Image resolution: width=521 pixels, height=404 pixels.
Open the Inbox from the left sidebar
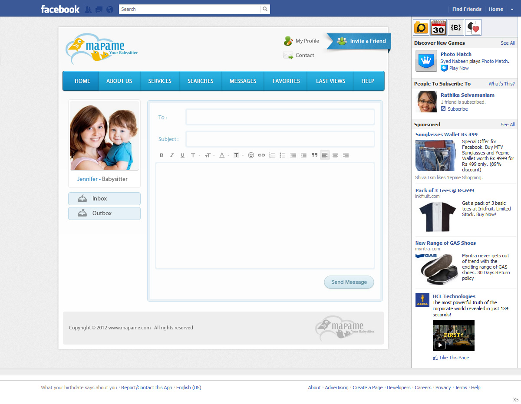click(x=104, y=199)
